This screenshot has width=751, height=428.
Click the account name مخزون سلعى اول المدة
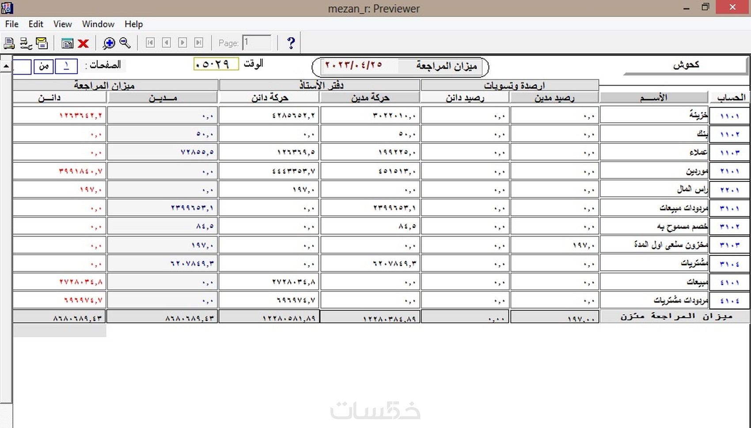tap(671, 244)
